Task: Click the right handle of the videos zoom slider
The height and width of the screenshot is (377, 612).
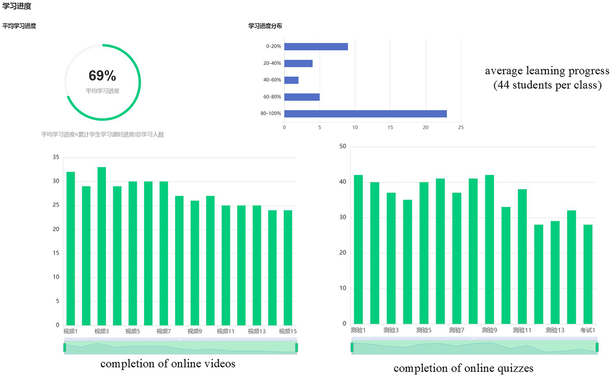Action: click(x=297, y=348)
